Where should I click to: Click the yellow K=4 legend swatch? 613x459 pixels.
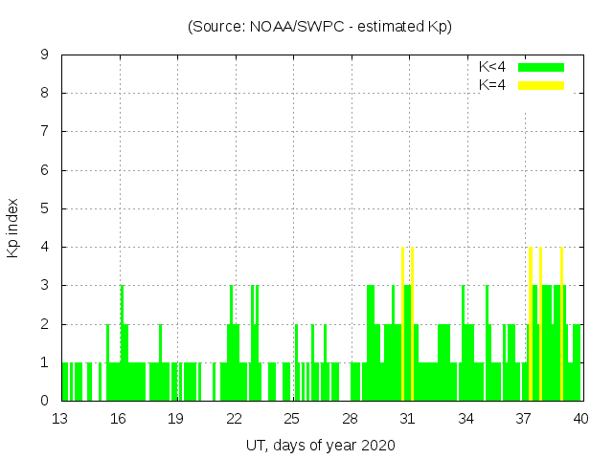[x=541, y=85]
